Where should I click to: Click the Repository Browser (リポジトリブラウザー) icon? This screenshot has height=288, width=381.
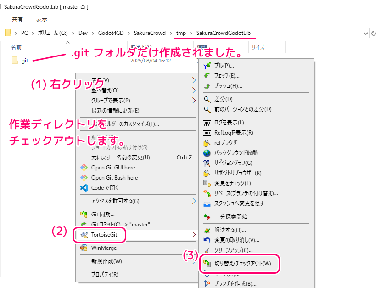(x=207, y=173)
